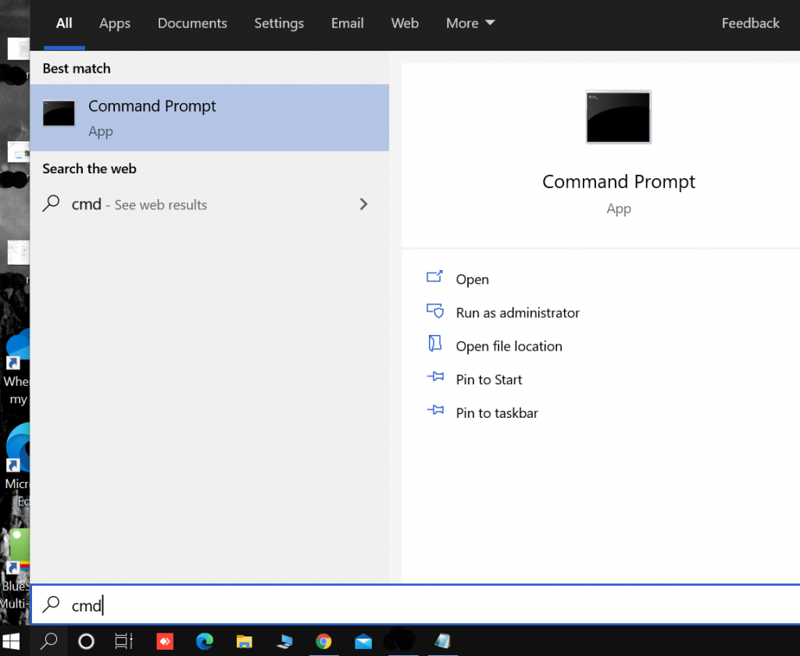Open the notepad-style app on taskbar
Viewport: 800px width, 656px height.
pyautogui.click(x=442, y=641)
